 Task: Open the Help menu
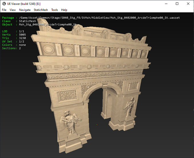[64, 10]
